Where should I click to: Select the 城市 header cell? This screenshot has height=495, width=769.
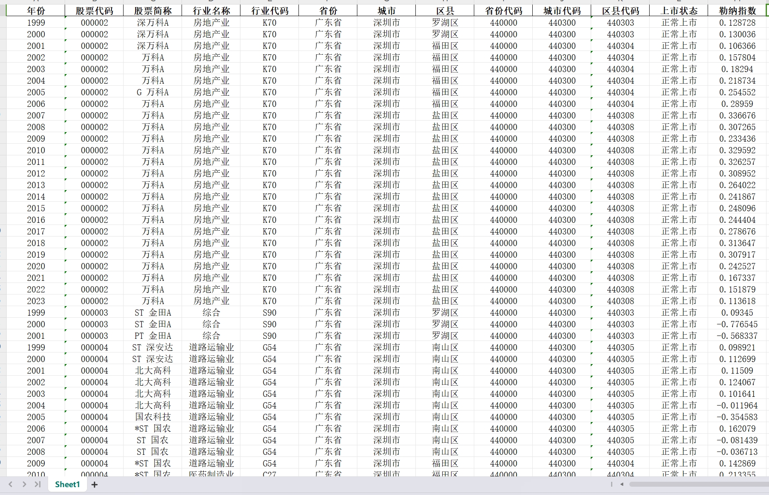click(x=386, y=11)
